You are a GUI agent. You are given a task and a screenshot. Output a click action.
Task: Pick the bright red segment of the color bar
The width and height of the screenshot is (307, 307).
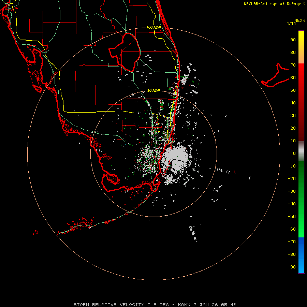tap(301, 72)
